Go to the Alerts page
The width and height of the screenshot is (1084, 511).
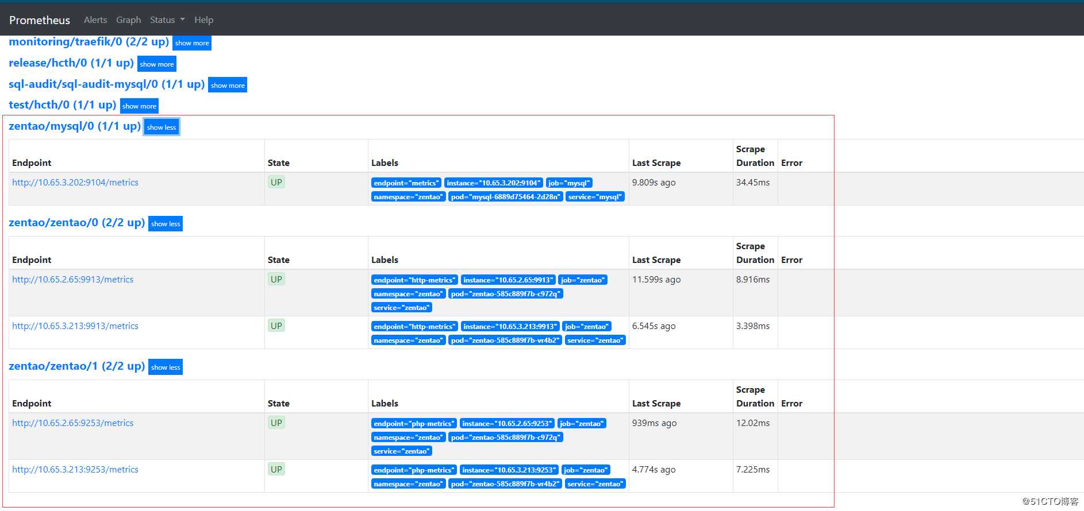(95, 20)
